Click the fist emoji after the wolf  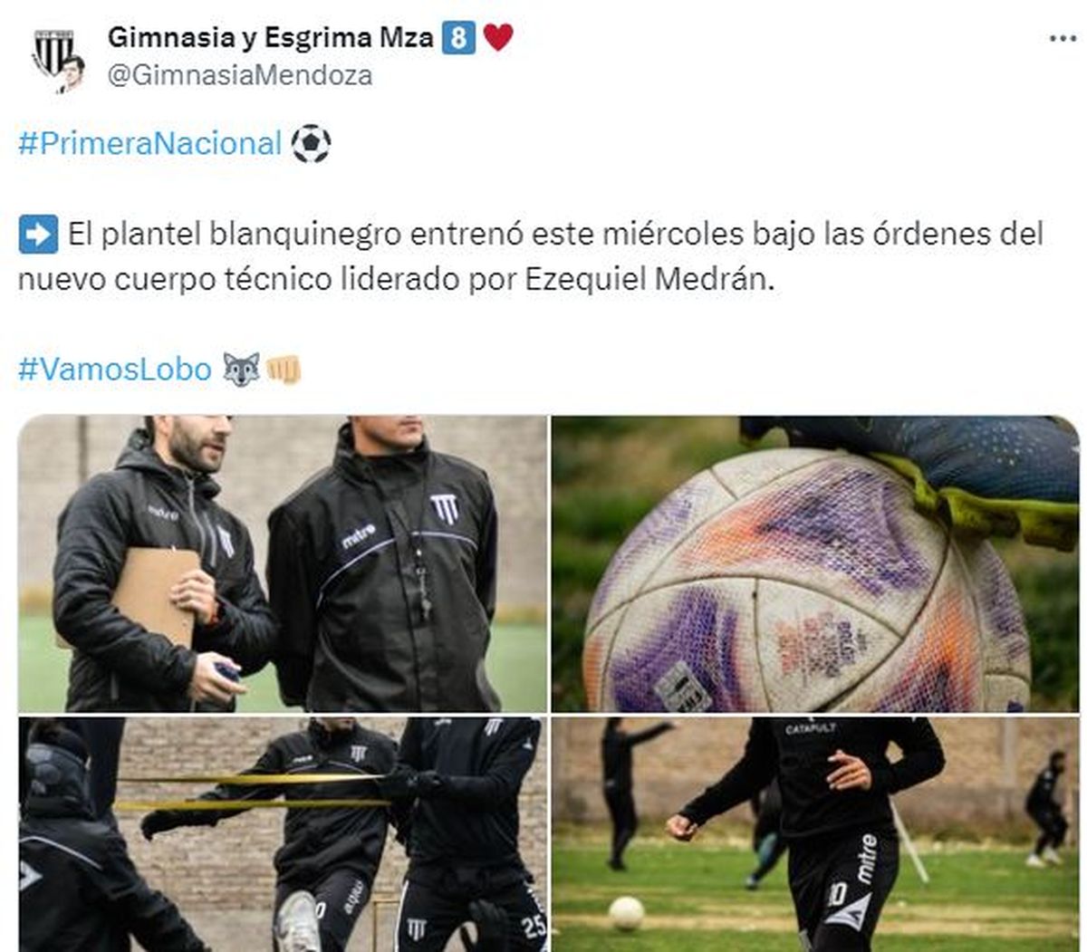click(283, 369)
